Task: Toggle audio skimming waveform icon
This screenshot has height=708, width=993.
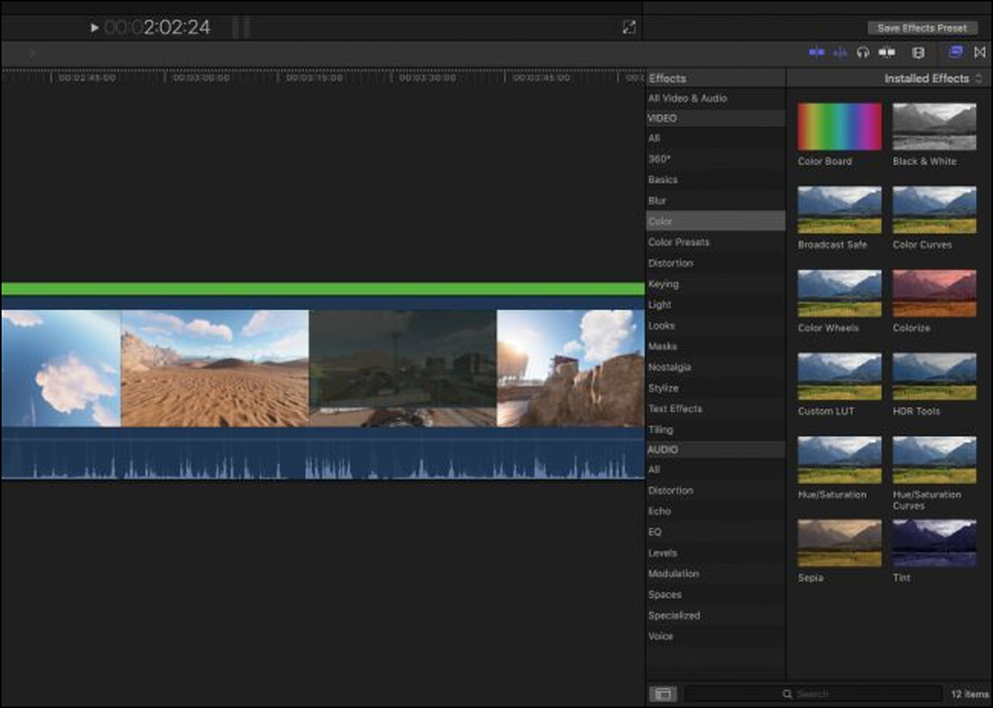Action: coord(840,53)
